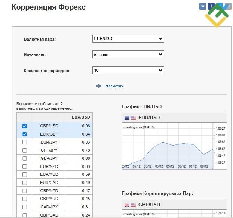Viewport: 233px width, 218px height.
Task: Click the 0.47 correlation value
Action: point(86,191)
